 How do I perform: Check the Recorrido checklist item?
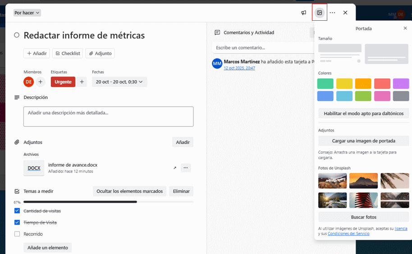pyautogui.click(x=17, y=234)
